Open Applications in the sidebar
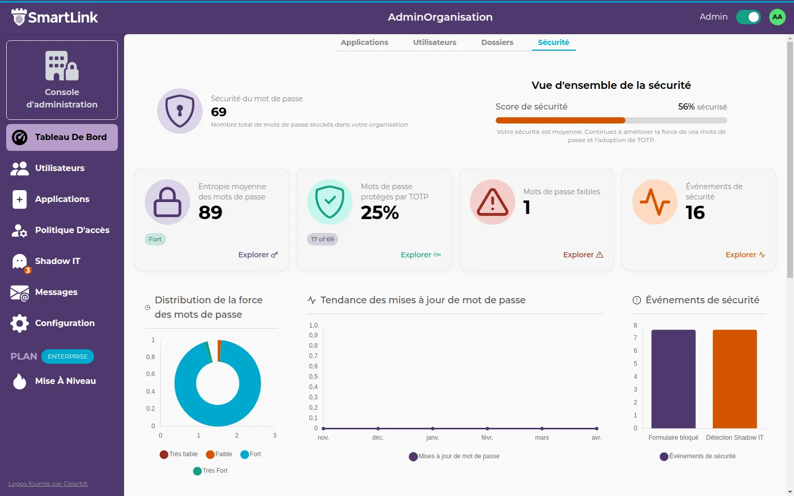 click(62, 199)
